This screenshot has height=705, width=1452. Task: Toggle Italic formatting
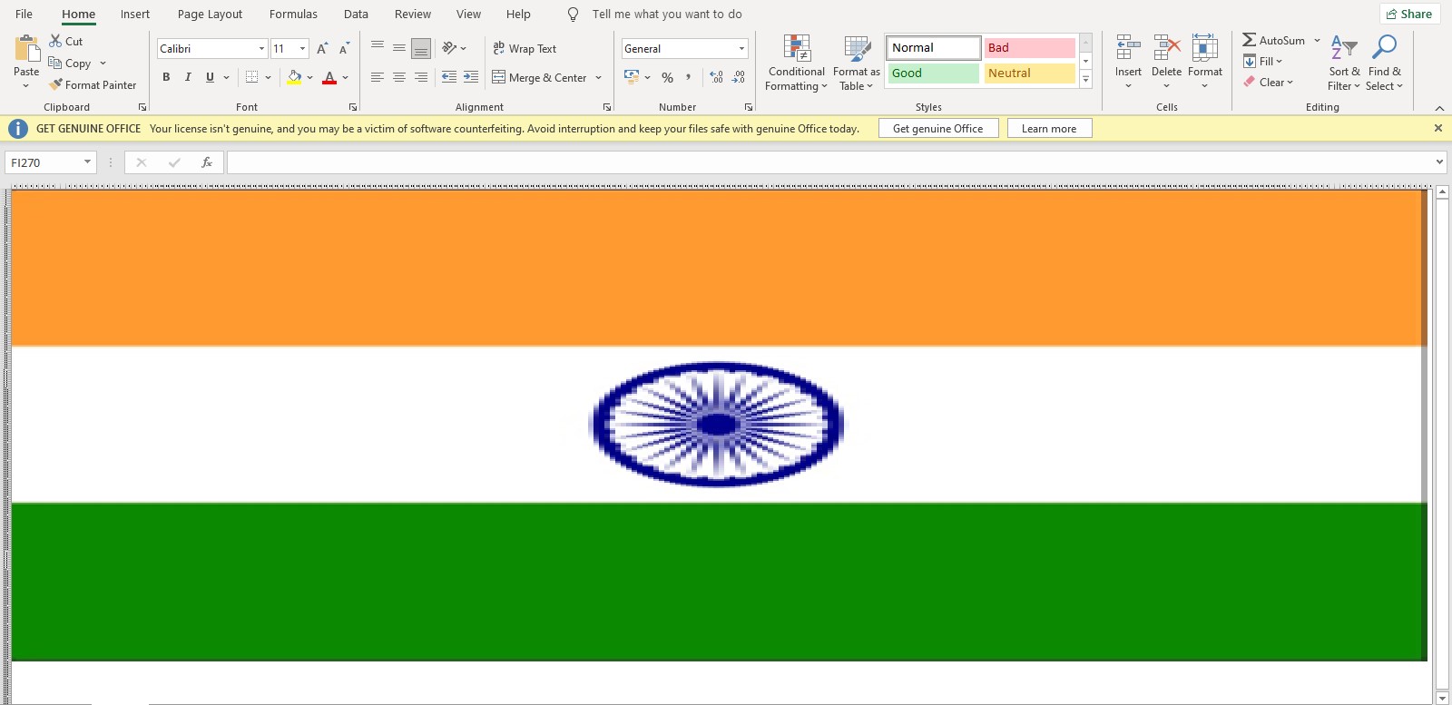coord(188,77)
